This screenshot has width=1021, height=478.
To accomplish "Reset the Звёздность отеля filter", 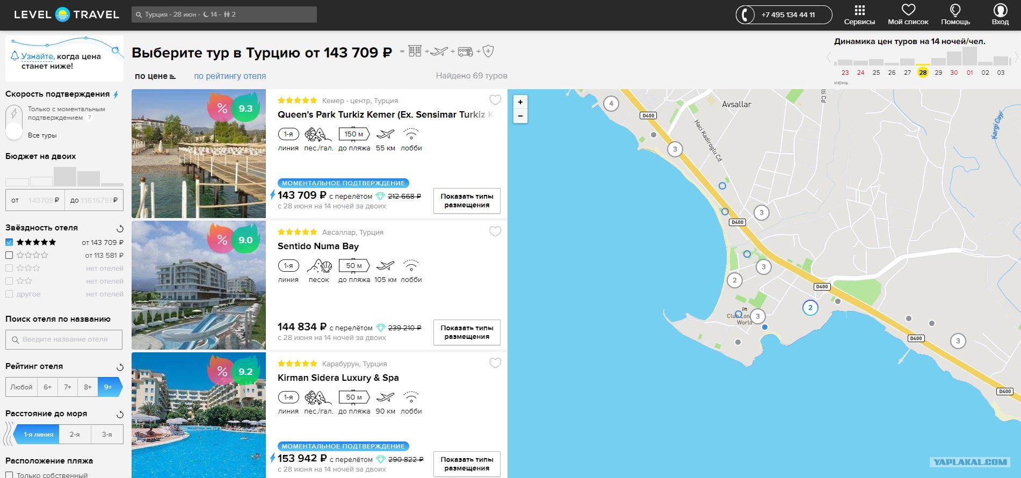I will click(x=120, y=228).
